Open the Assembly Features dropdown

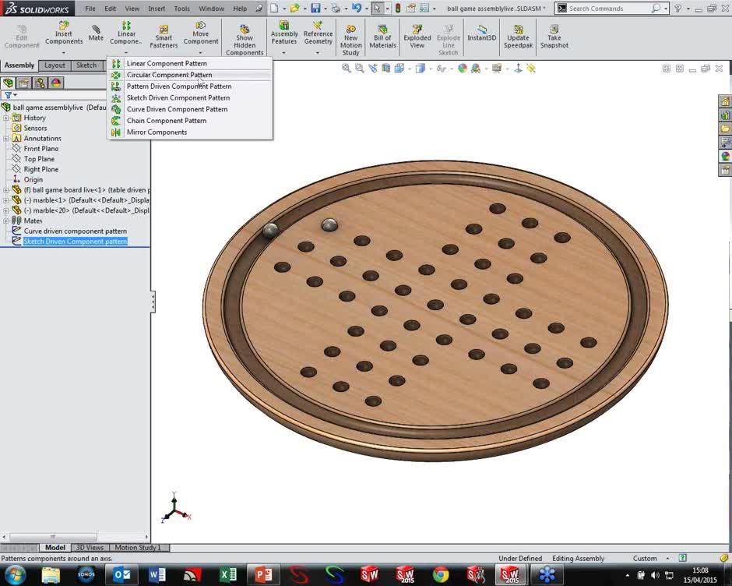[x=284, y=53]
